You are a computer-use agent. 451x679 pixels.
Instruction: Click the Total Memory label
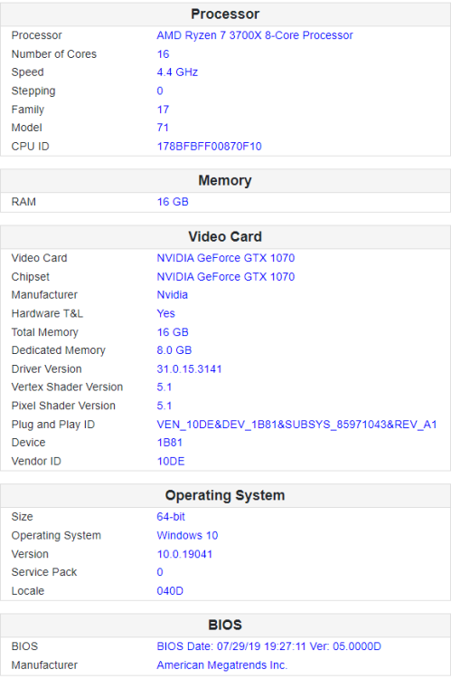click(x=45, y=332)
